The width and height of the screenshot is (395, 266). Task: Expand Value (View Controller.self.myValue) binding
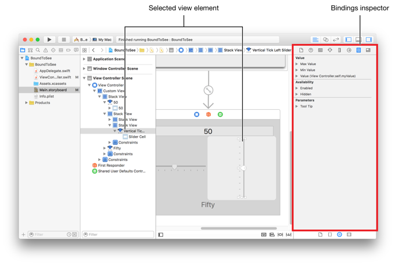coord(297,76)
